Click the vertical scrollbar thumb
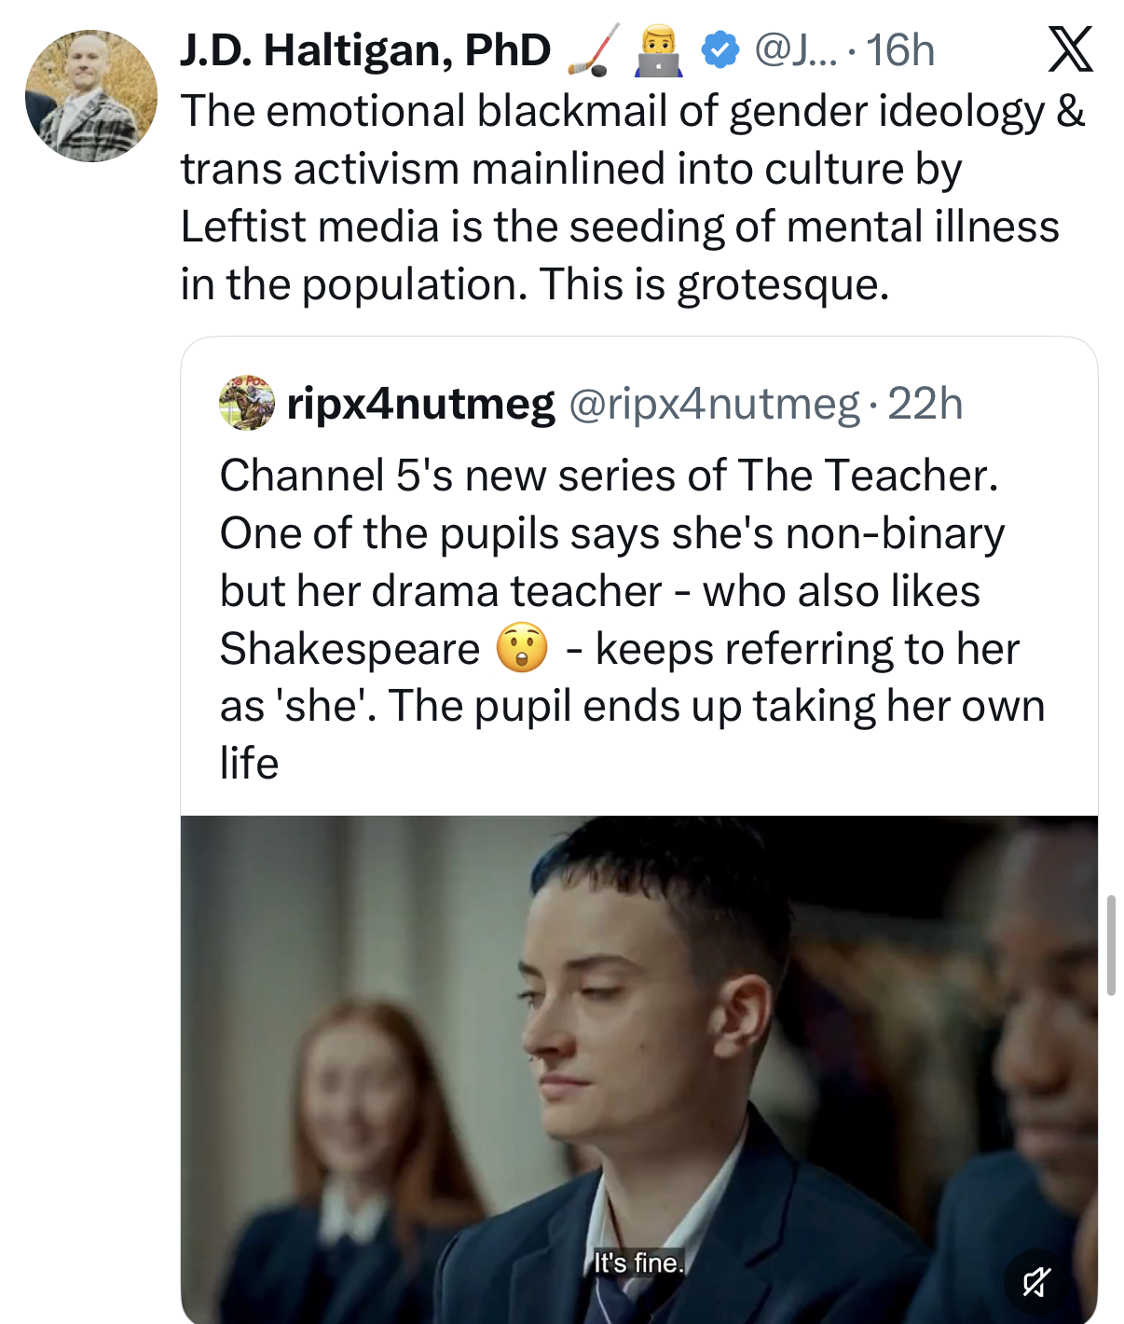1124x1324 pixels. (x=1111, y=945)
